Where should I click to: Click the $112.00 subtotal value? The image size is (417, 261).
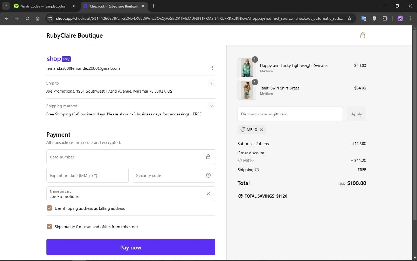coord(359,144)
